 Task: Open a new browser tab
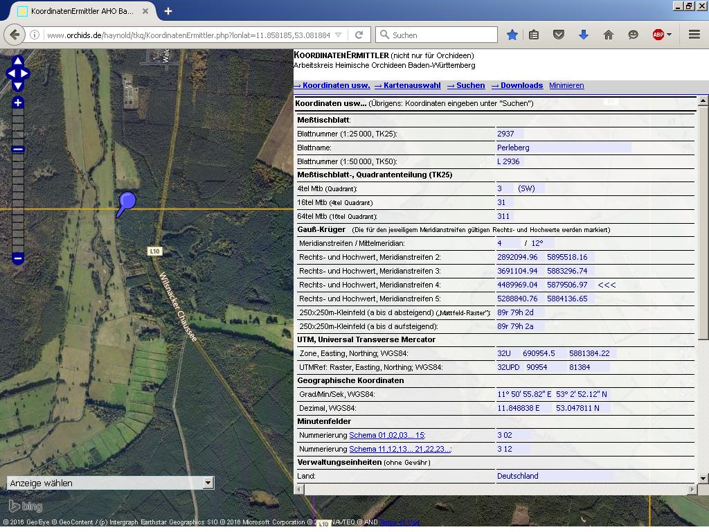(168, 11)
